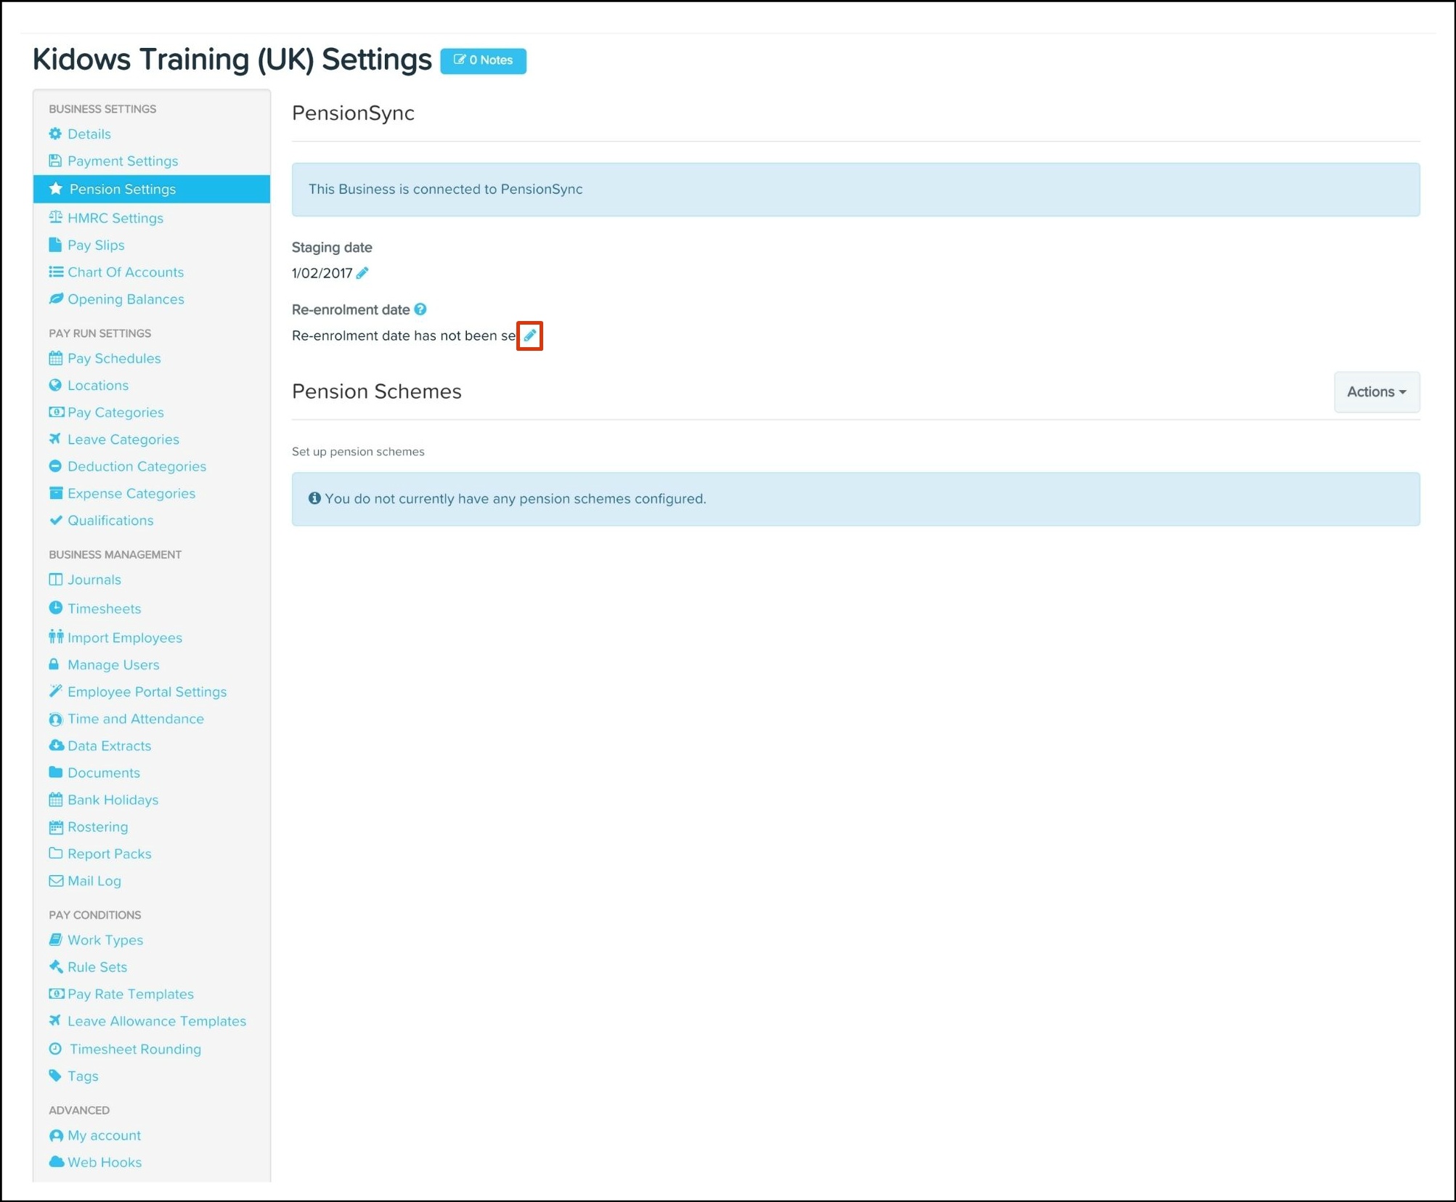This screenshot has height=1202, width=1456.
Task: Click the Re-enrolment date help question icon
Action: point(420,309)
